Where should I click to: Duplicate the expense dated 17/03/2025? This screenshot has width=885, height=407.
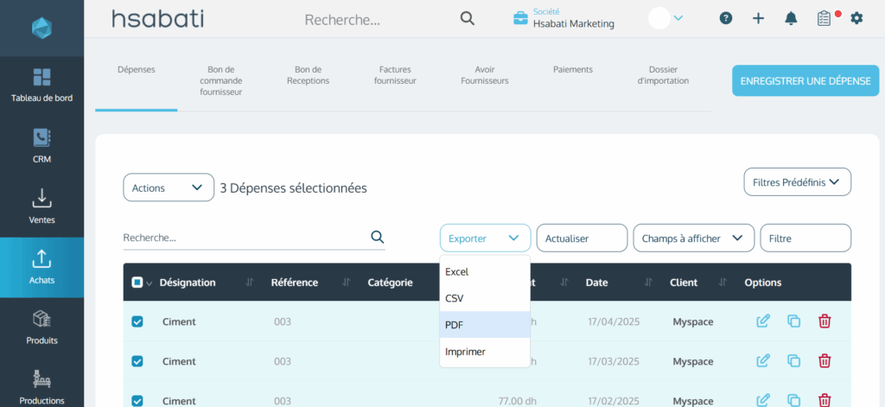point(793,361)
